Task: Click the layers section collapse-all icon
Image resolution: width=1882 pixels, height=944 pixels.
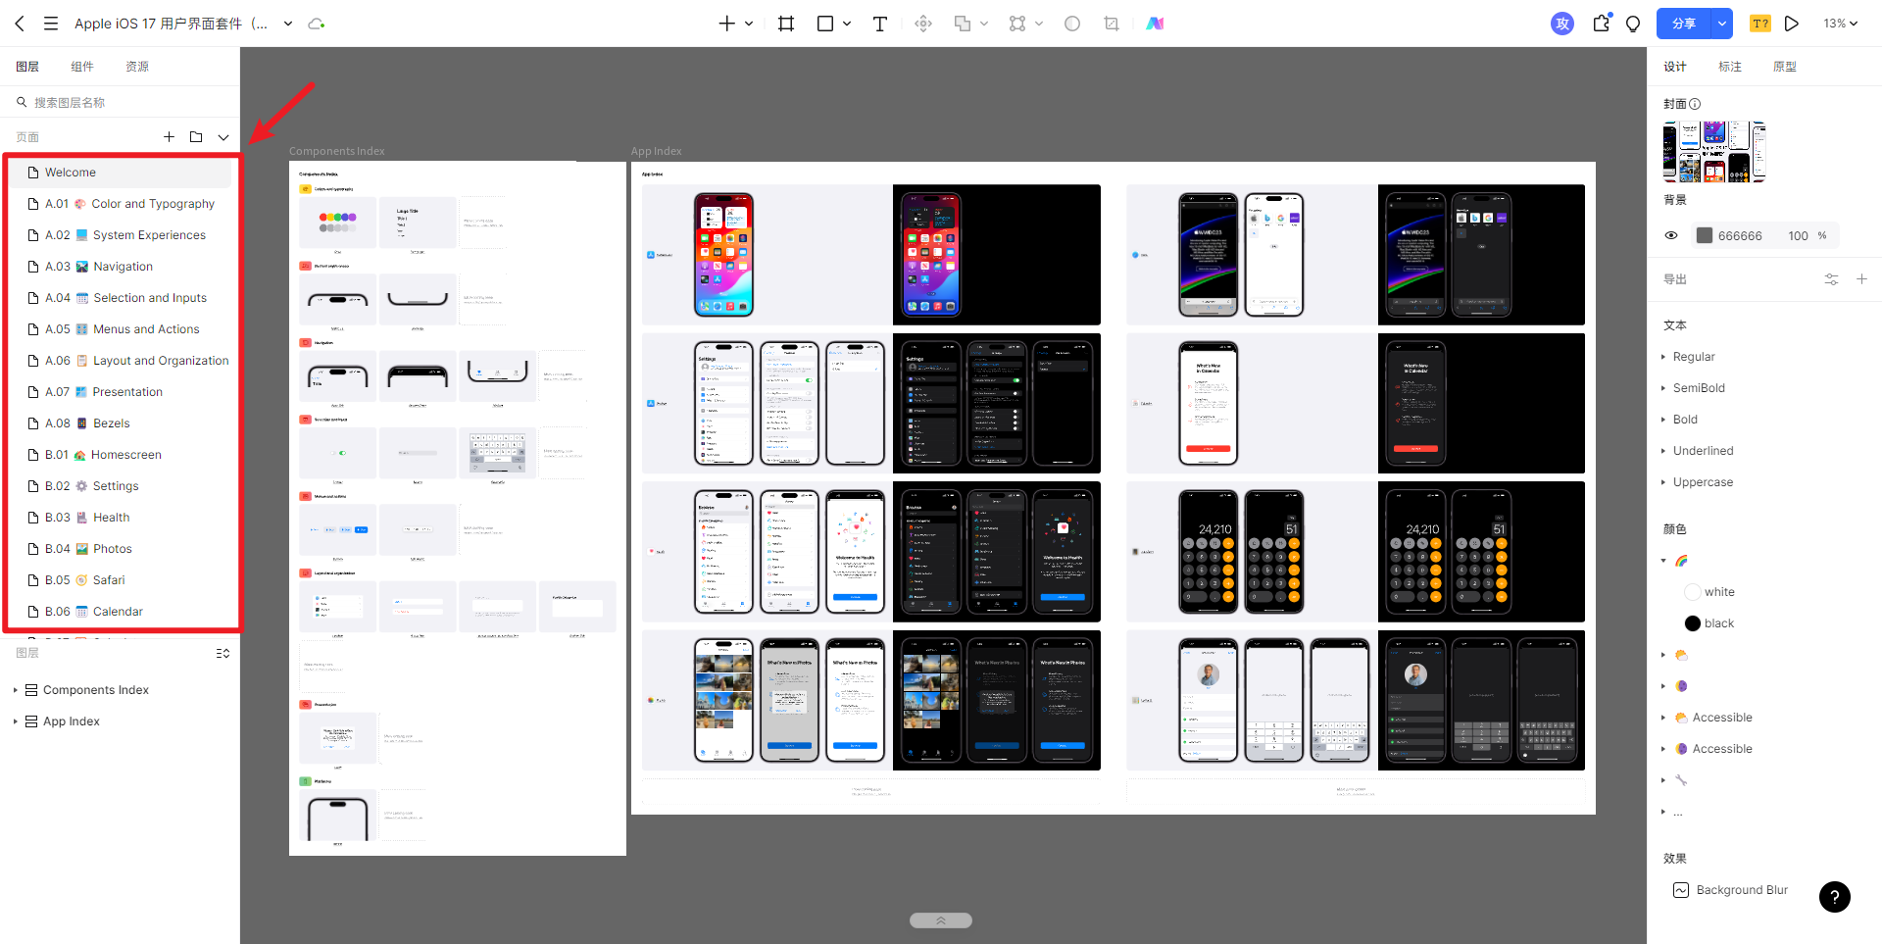Action: [223, 653]
